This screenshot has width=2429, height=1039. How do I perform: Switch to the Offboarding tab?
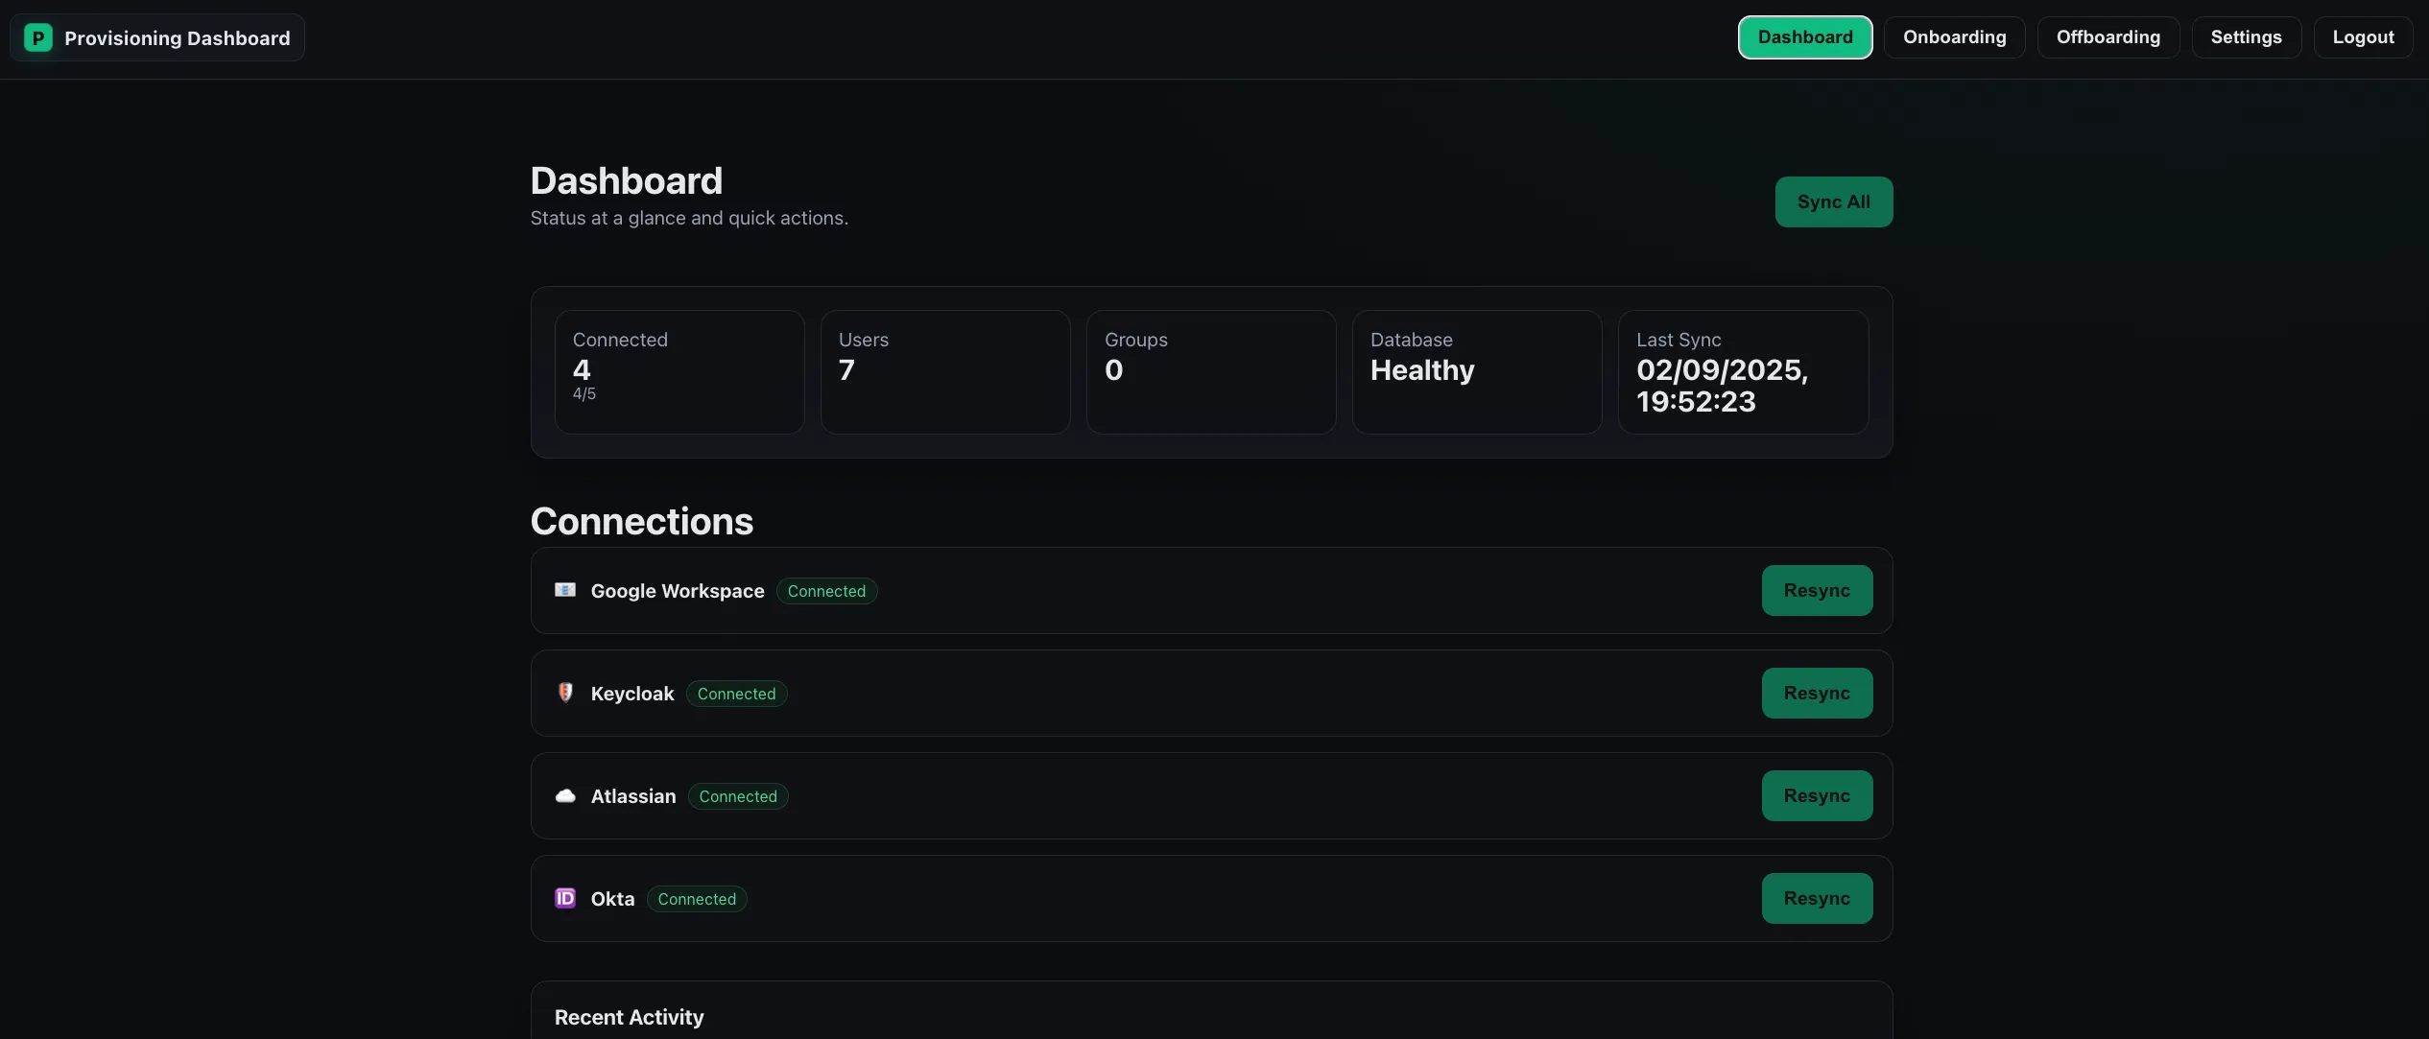(x=2108, y=36)
